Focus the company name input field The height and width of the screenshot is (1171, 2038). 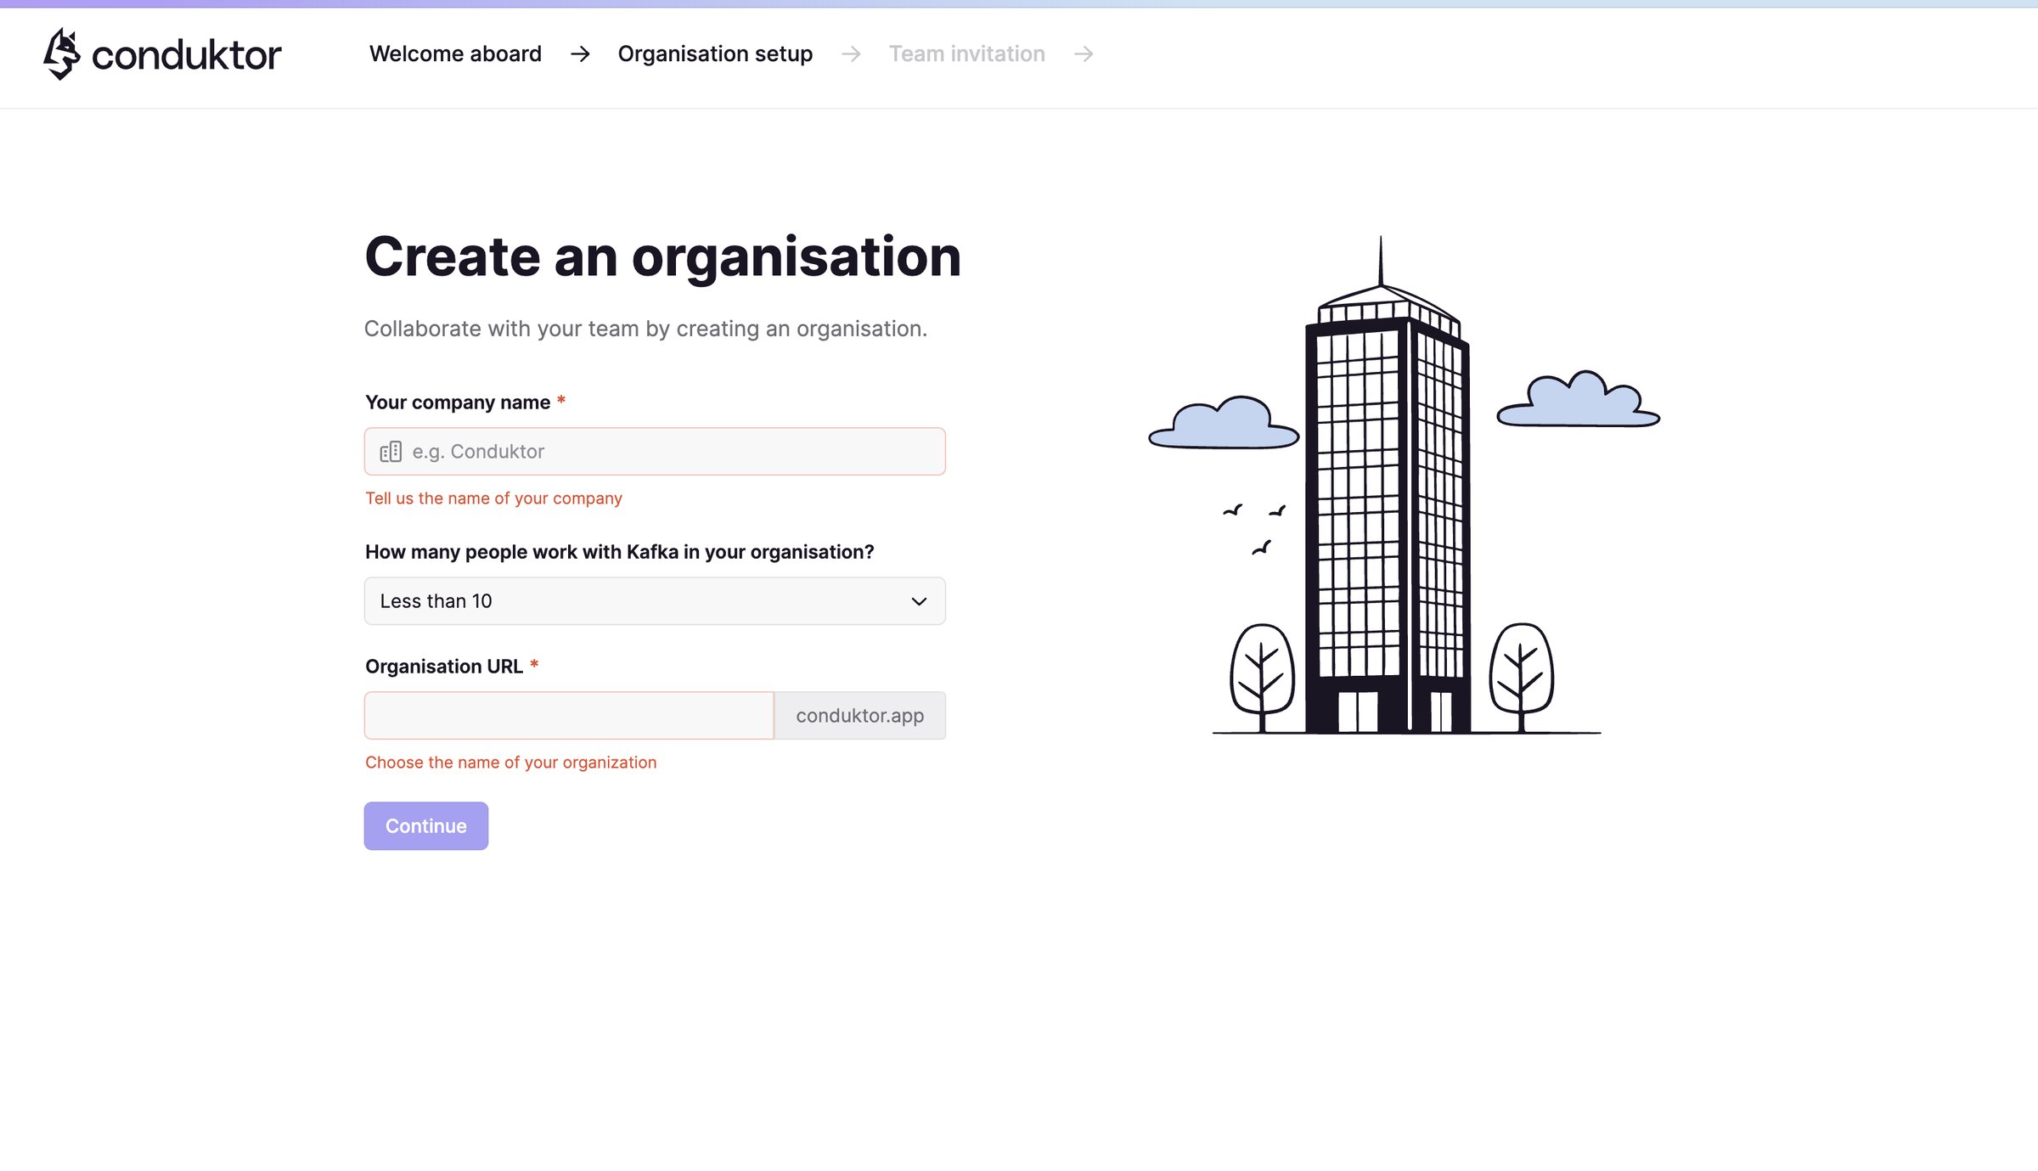point(655,451)
